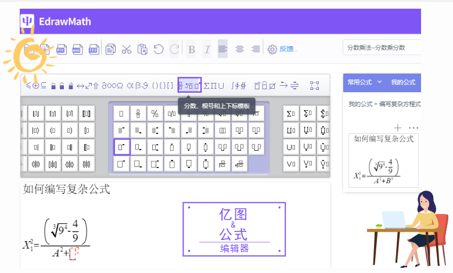Insert plain Σ□ summation template
This screenshot has height=273, width=453.
290,114
